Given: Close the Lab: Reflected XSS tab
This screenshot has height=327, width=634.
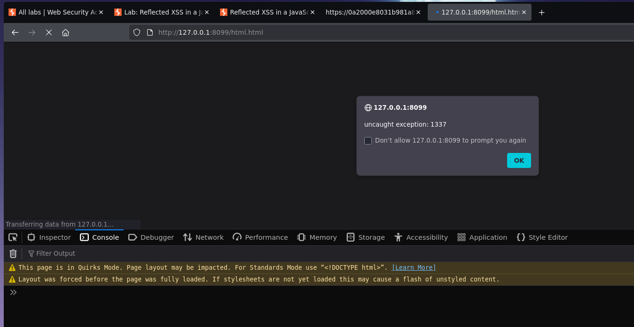Looking at the screenshot, I should 206,12.
